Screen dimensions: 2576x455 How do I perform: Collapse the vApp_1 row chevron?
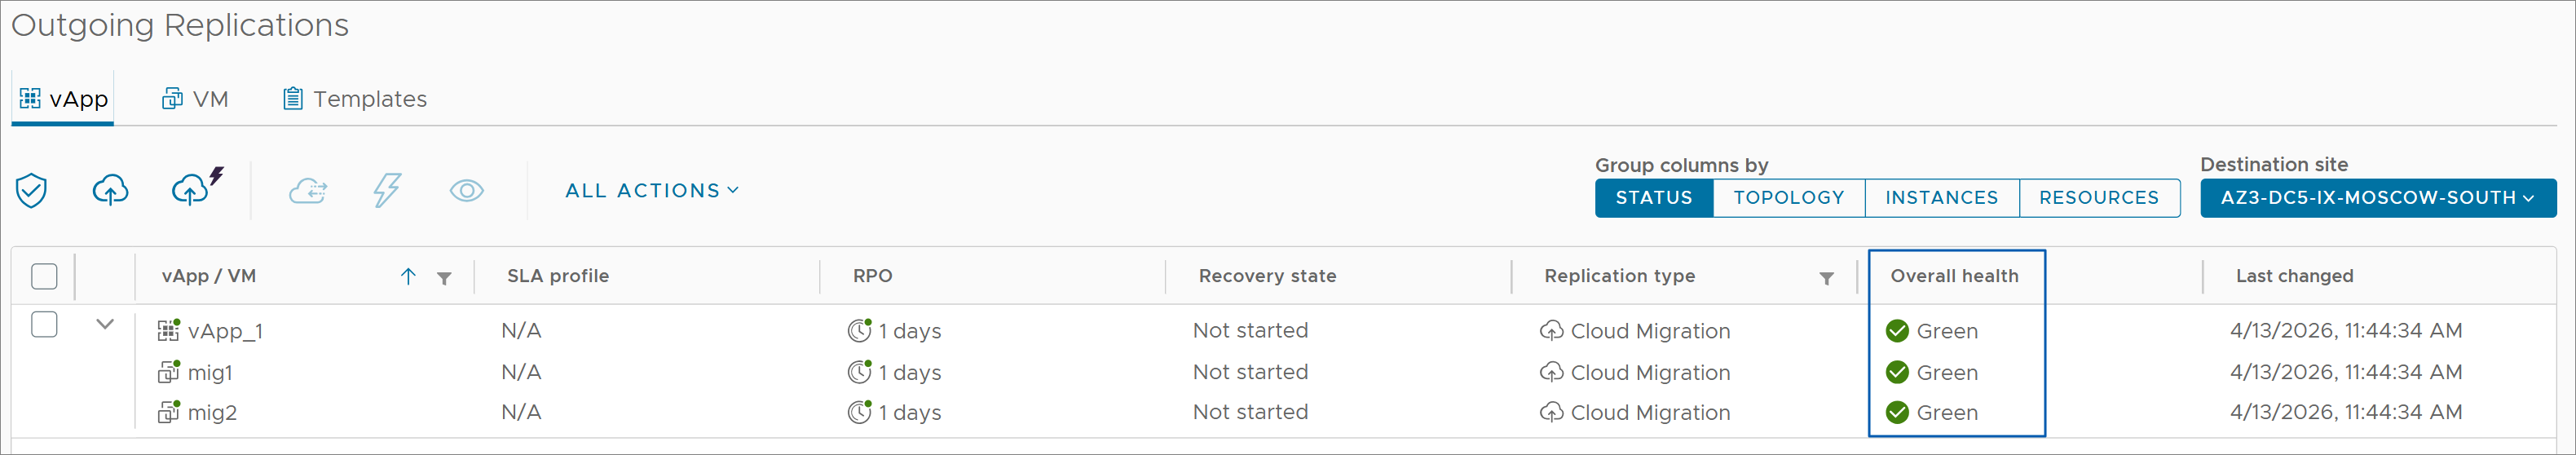click(x=105, y=325)
